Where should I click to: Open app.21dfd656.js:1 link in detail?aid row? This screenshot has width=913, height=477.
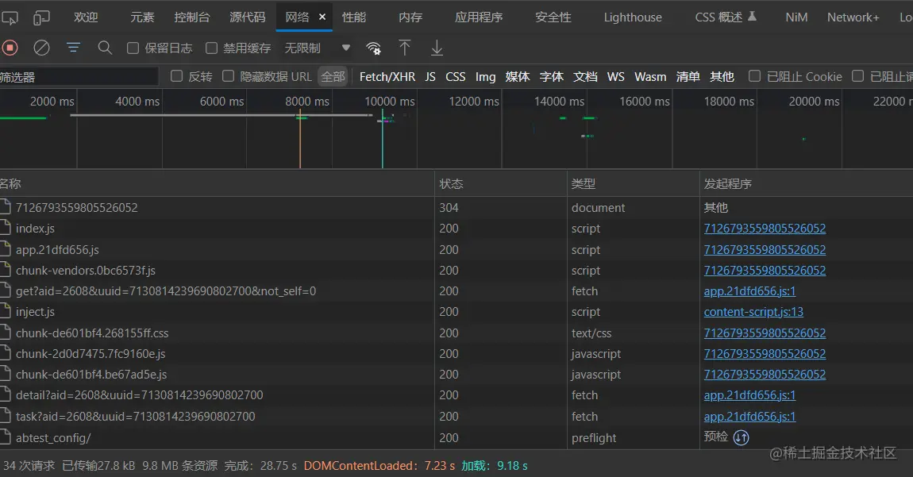click(x=749, y=395)
